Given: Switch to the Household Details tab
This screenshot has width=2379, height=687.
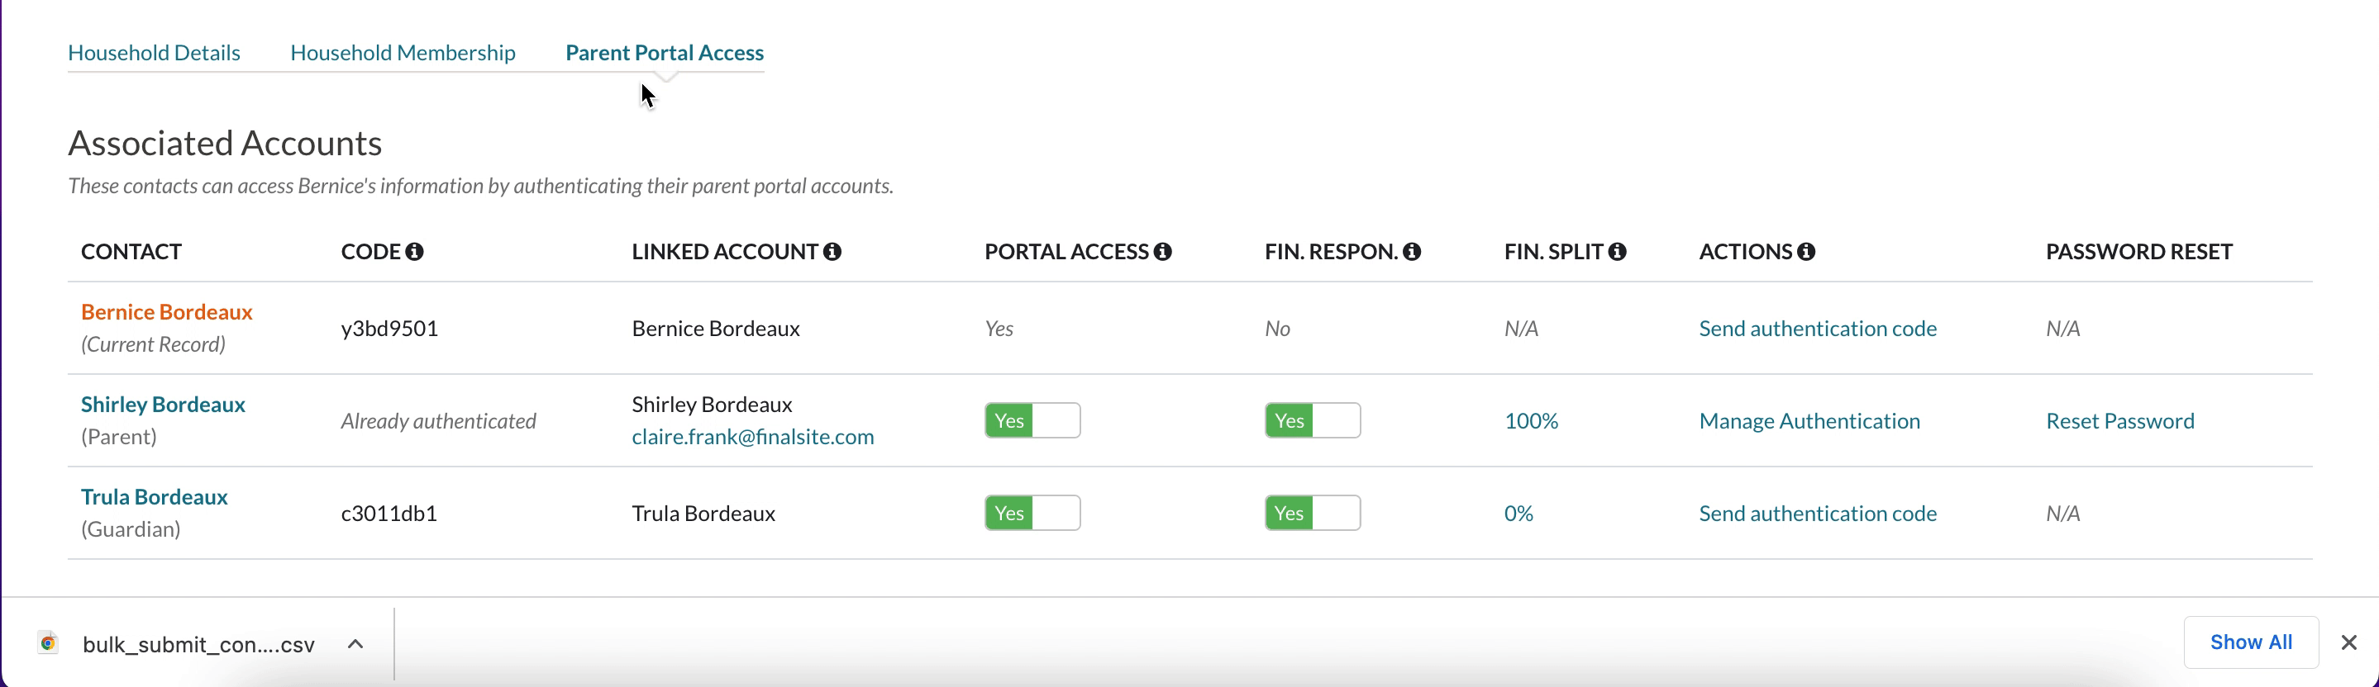Looking at the screenshot, I should [x=155, y=53].
